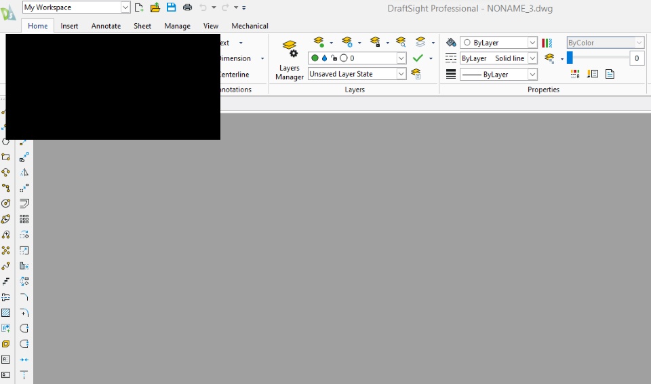Expand the Dimension tool dropdown arrow
651x384 pixels.
pyautogui.click(x=262, y=58)
